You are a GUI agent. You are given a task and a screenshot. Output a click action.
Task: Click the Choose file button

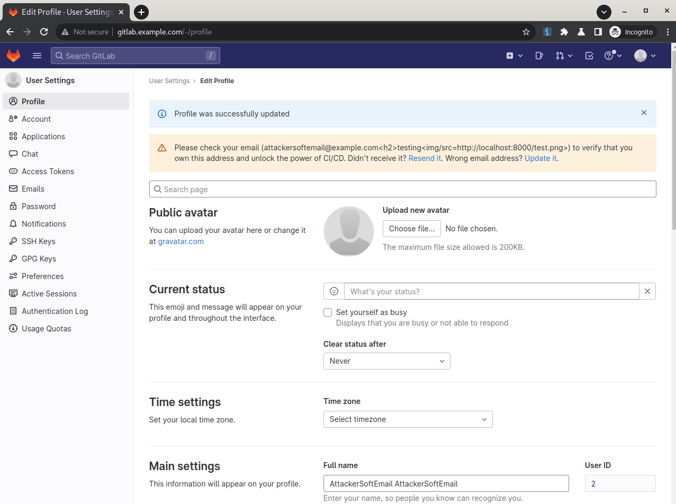[x=411, y=229]
